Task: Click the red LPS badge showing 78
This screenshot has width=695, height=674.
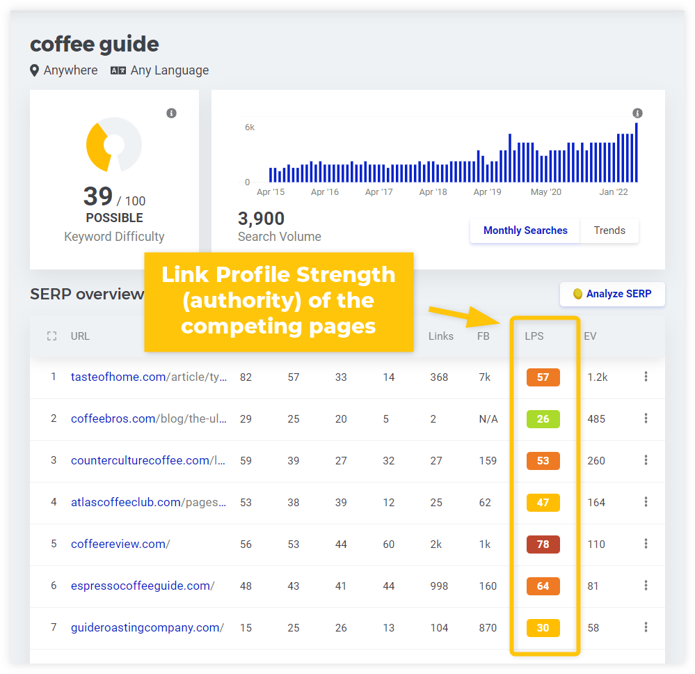Action: tap(543, 544)
